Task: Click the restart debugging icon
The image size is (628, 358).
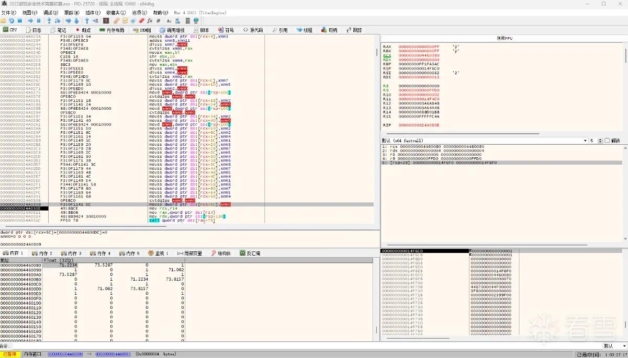Action: (x=12, y=21)
